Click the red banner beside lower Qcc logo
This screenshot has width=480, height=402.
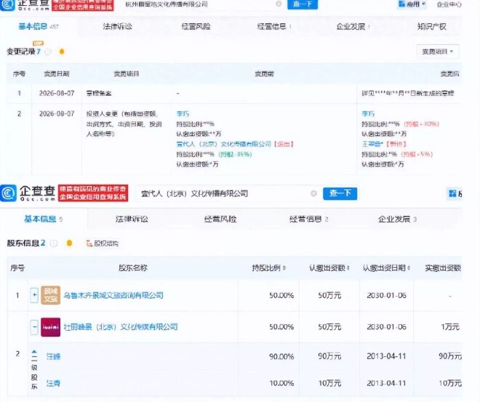93,193
